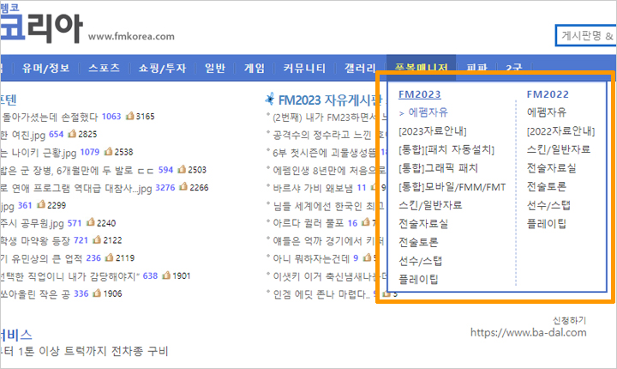Open the 갤러리 menu

pyautogui.click(x=360, y=68)
